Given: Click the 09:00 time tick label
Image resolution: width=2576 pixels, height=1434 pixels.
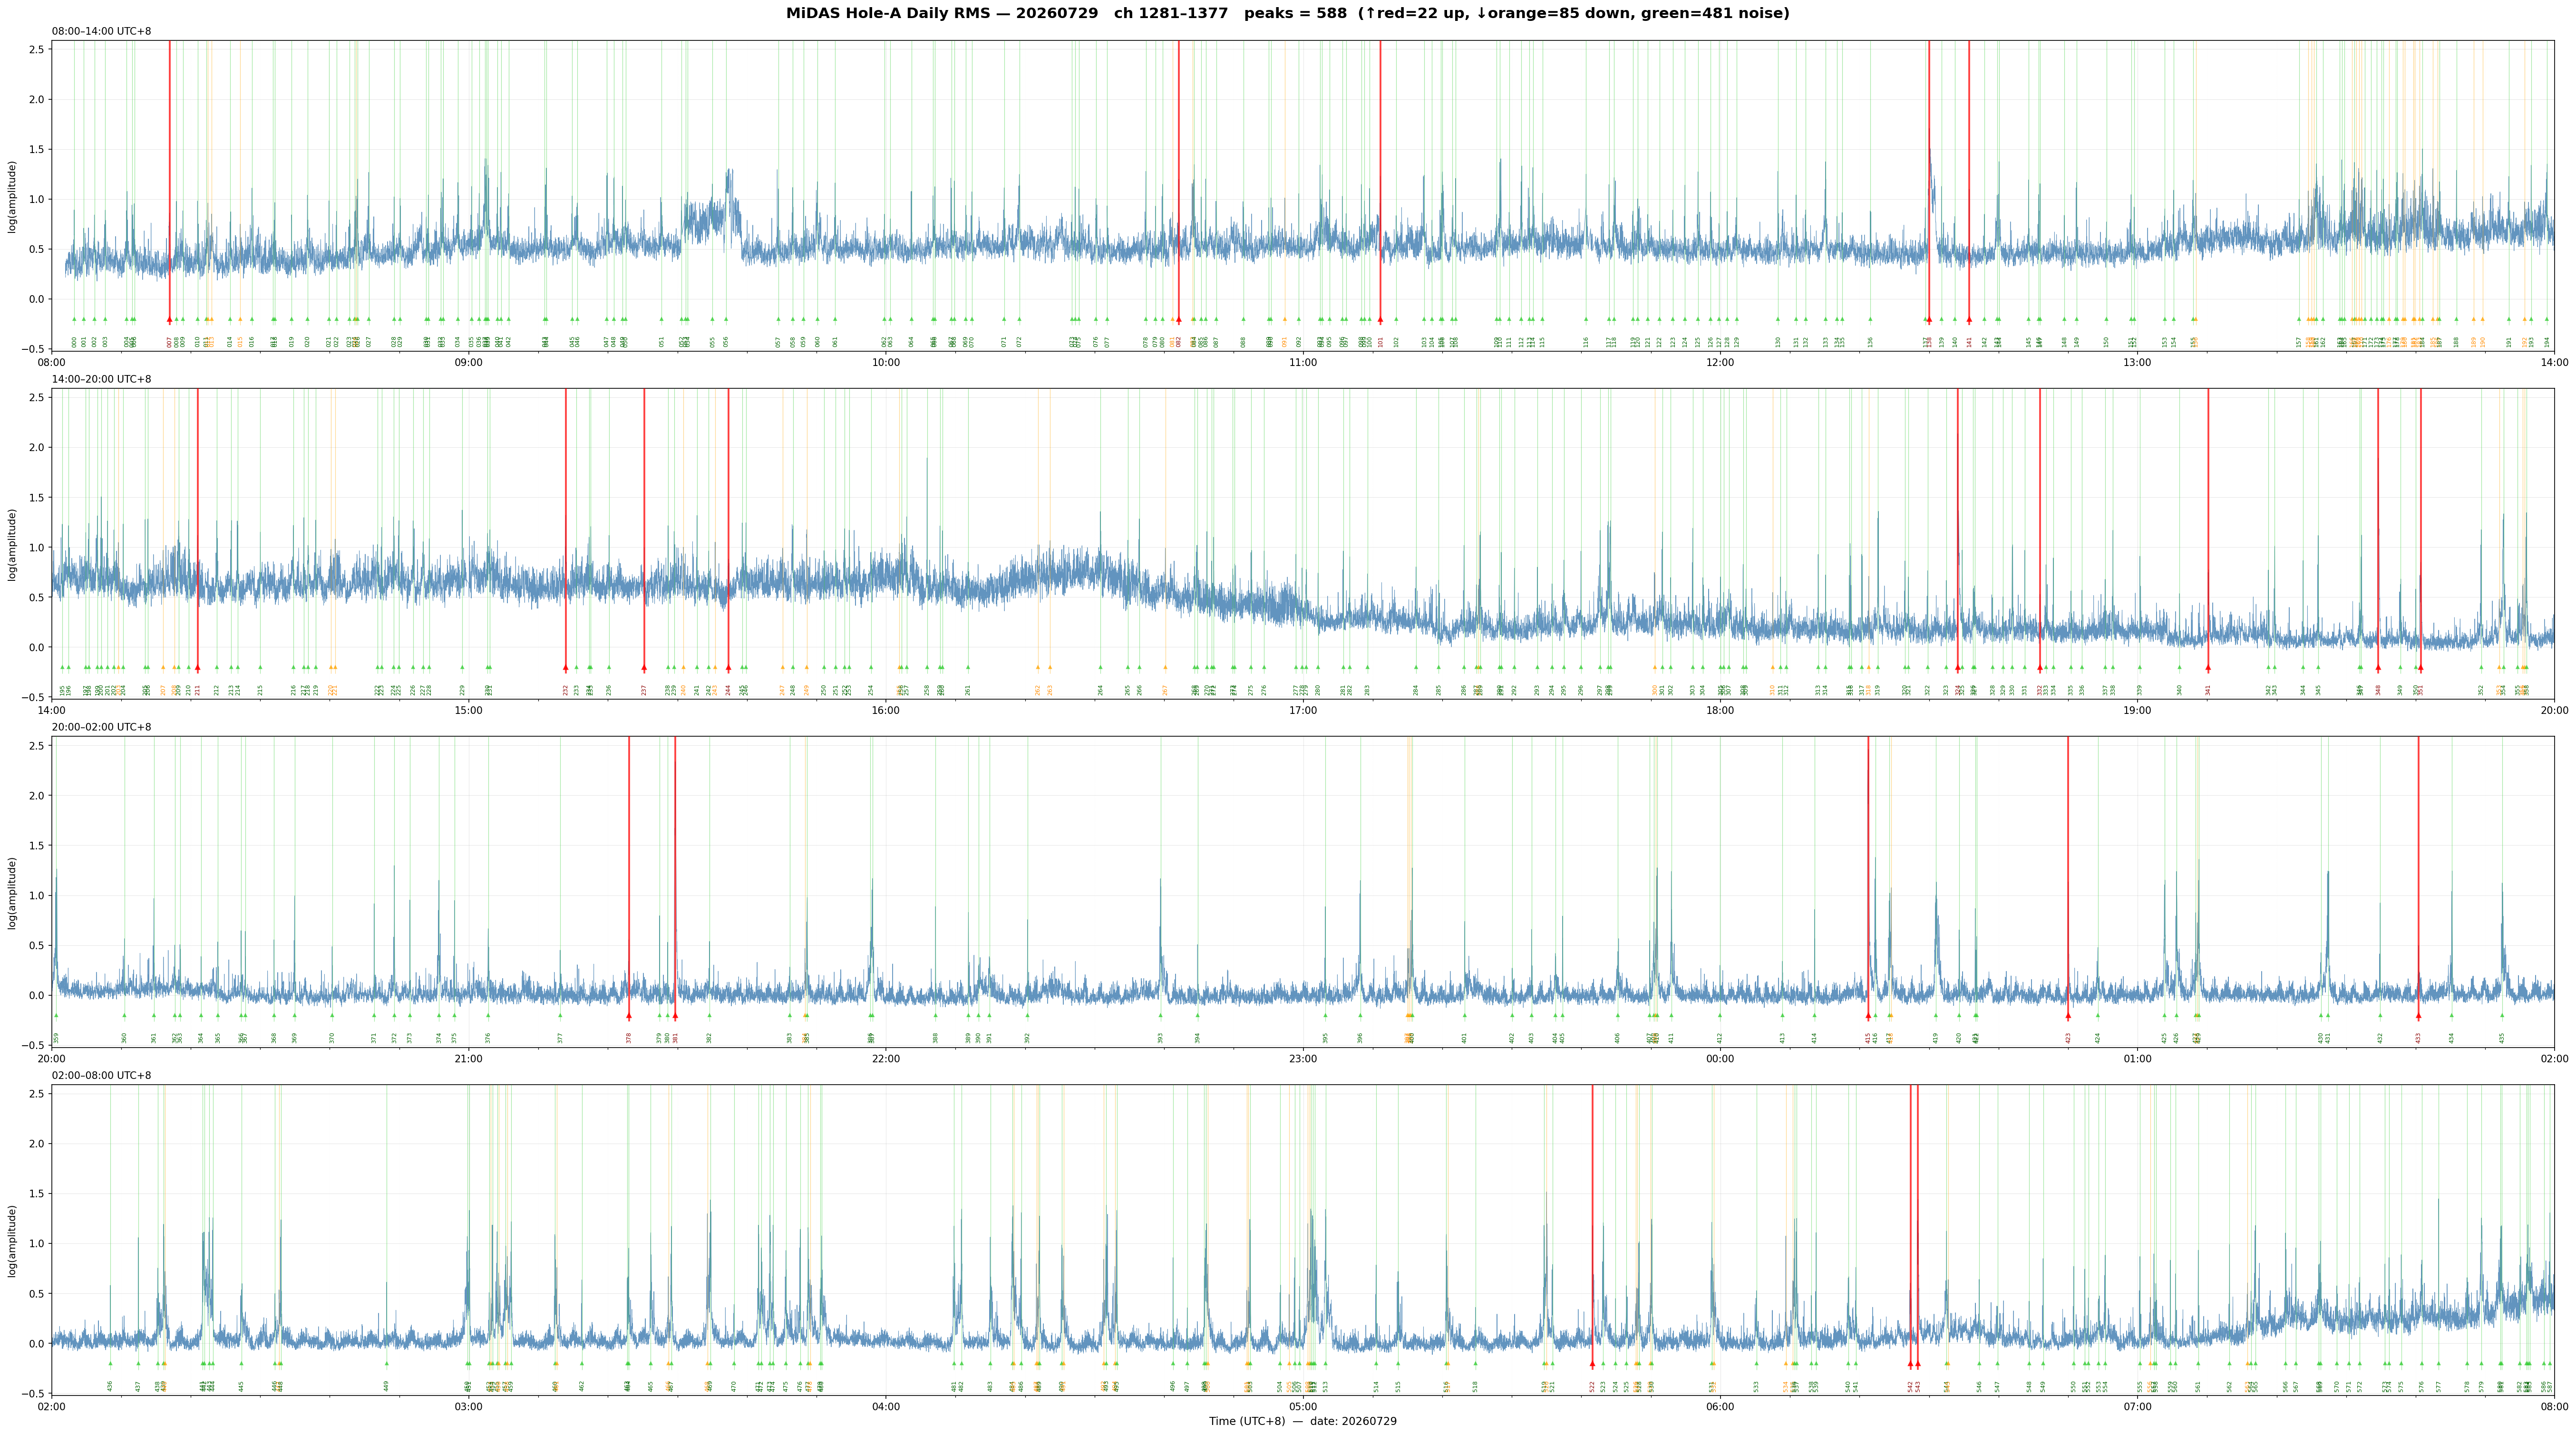Looking at the screenshot, I should point(469,362).
